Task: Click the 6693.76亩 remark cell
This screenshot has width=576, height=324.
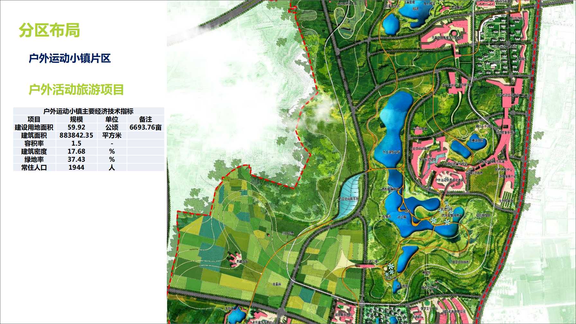Action: click(145, 127)
